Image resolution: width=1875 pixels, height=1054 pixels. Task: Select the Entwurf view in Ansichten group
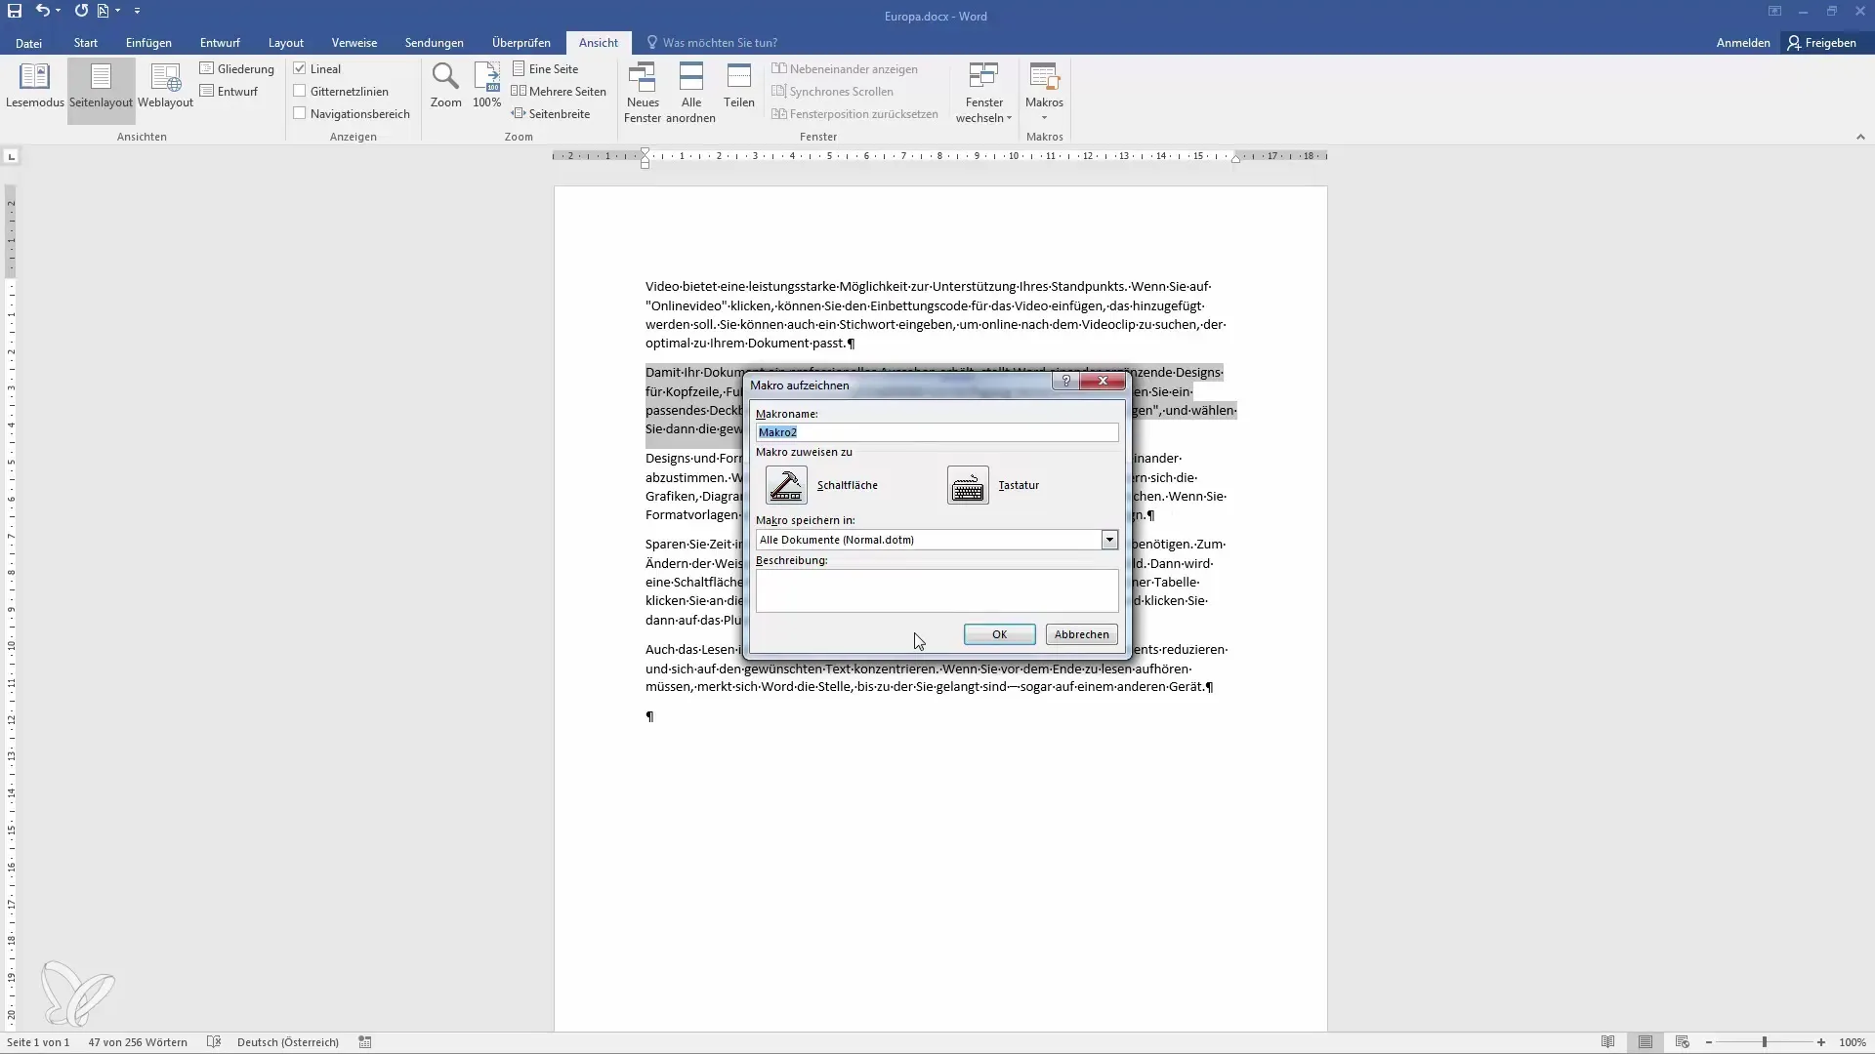tap(229, 92)
